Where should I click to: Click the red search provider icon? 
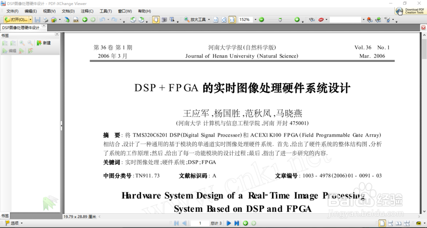pyautogui.click(x=321, y=20)
